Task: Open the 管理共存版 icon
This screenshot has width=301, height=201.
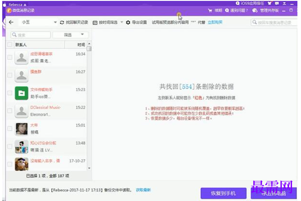Action: (255, 10)
